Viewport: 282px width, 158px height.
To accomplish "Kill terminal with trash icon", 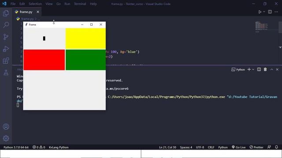I will coord(265,69).
